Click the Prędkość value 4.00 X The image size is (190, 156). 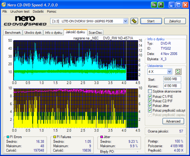coord(179,150)
